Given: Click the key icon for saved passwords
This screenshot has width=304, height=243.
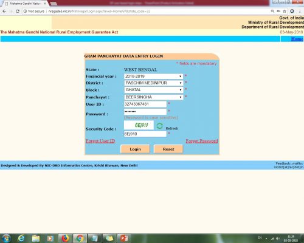Looking at the screenshot, I should pyautogui.click(x=278, y=12).
